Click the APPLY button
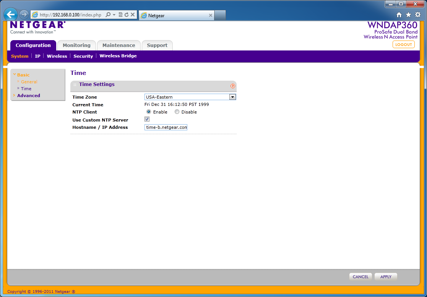Image resolution: width=427 pixels, height=297 pixels. [386, 277]
